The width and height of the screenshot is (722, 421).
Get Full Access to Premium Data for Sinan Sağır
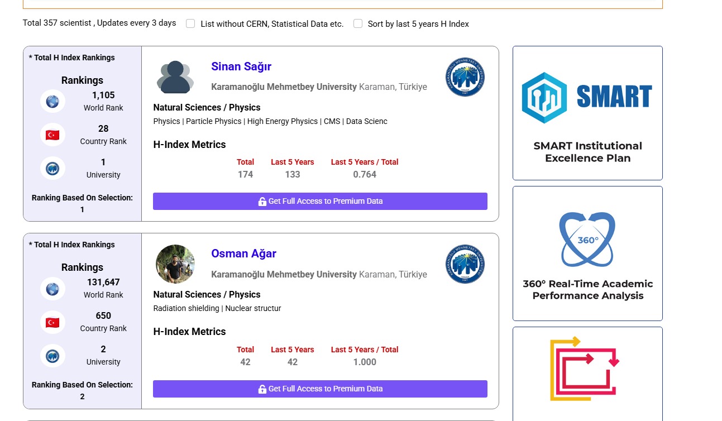pyautogui.click(x=320, y=201)
